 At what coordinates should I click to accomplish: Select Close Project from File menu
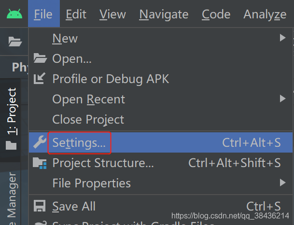pyautogui.click(x=88, y=119)
